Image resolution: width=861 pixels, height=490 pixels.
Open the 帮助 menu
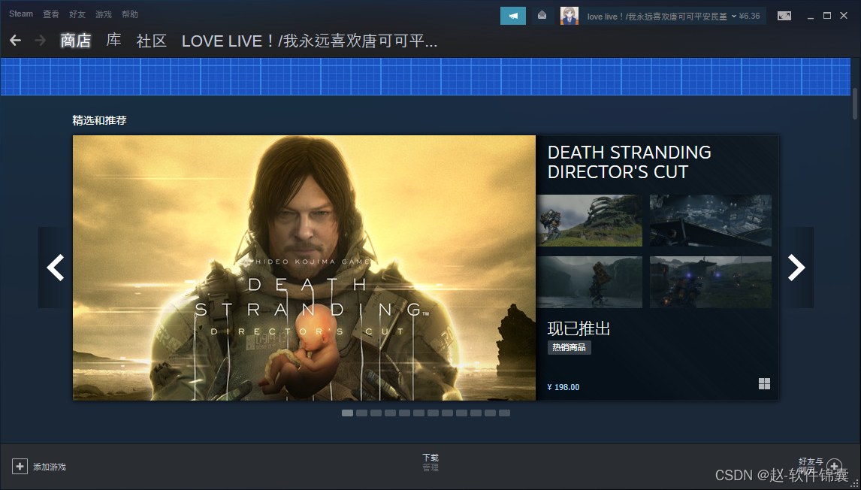click(x=130, y=14)
